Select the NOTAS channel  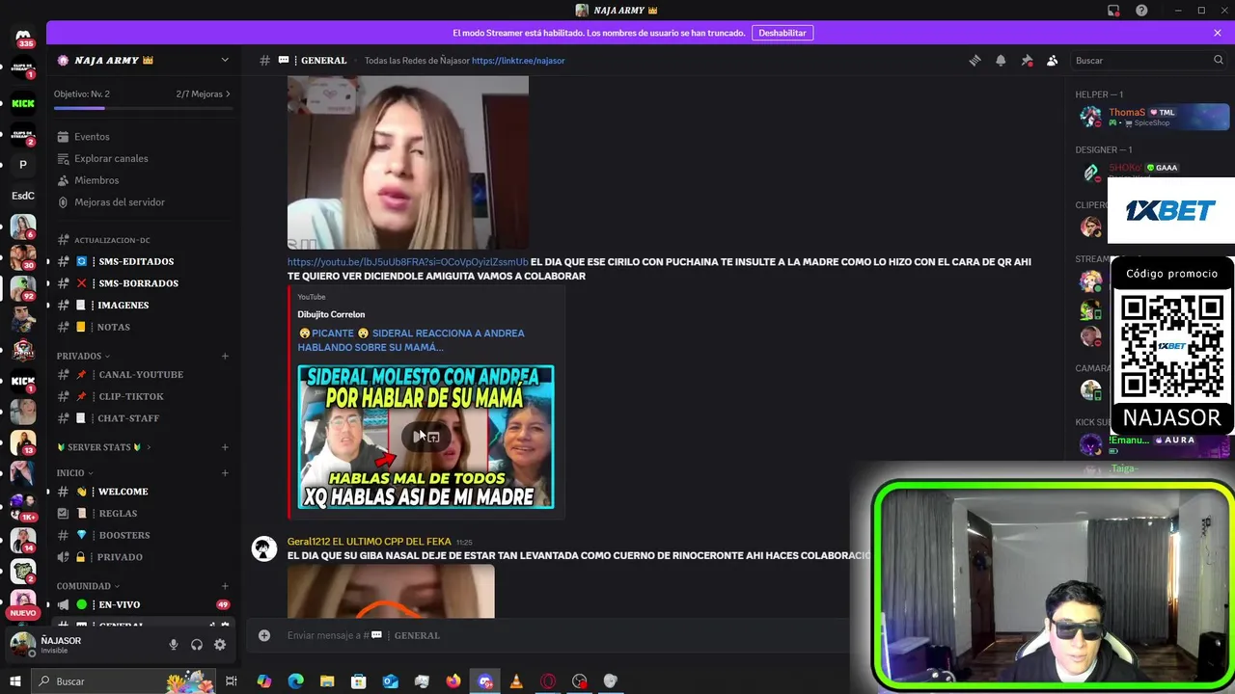point(144,327)
